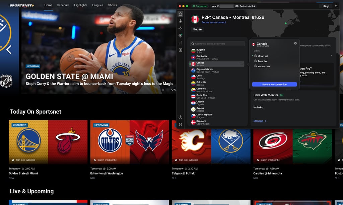This screenshot has height=205, width=343.
Task: Select the Canada row in the country list
Action: point(217,64)
